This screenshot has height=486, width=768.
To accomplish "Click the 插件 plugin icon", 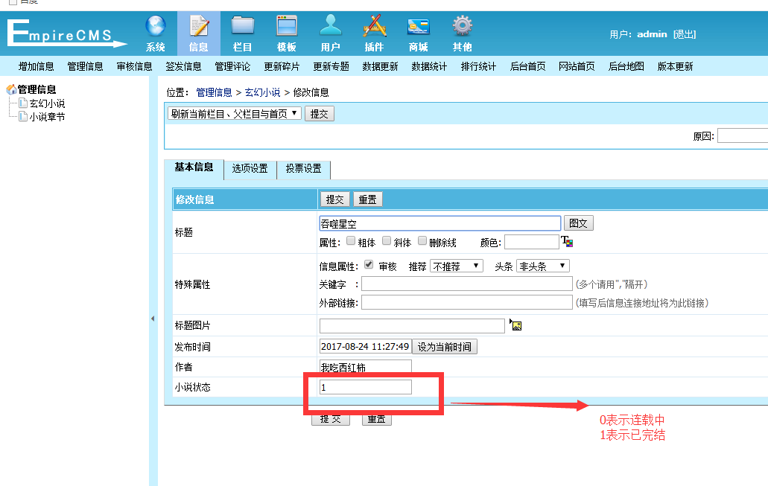I will coord(374,27).
